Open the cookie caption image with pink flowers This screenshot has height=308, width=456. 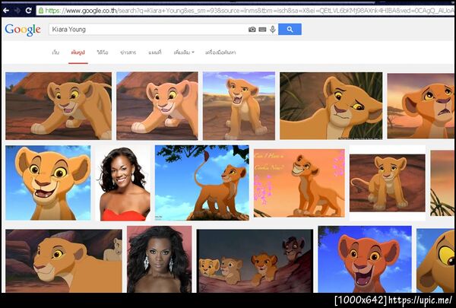(x=299, y=183)
